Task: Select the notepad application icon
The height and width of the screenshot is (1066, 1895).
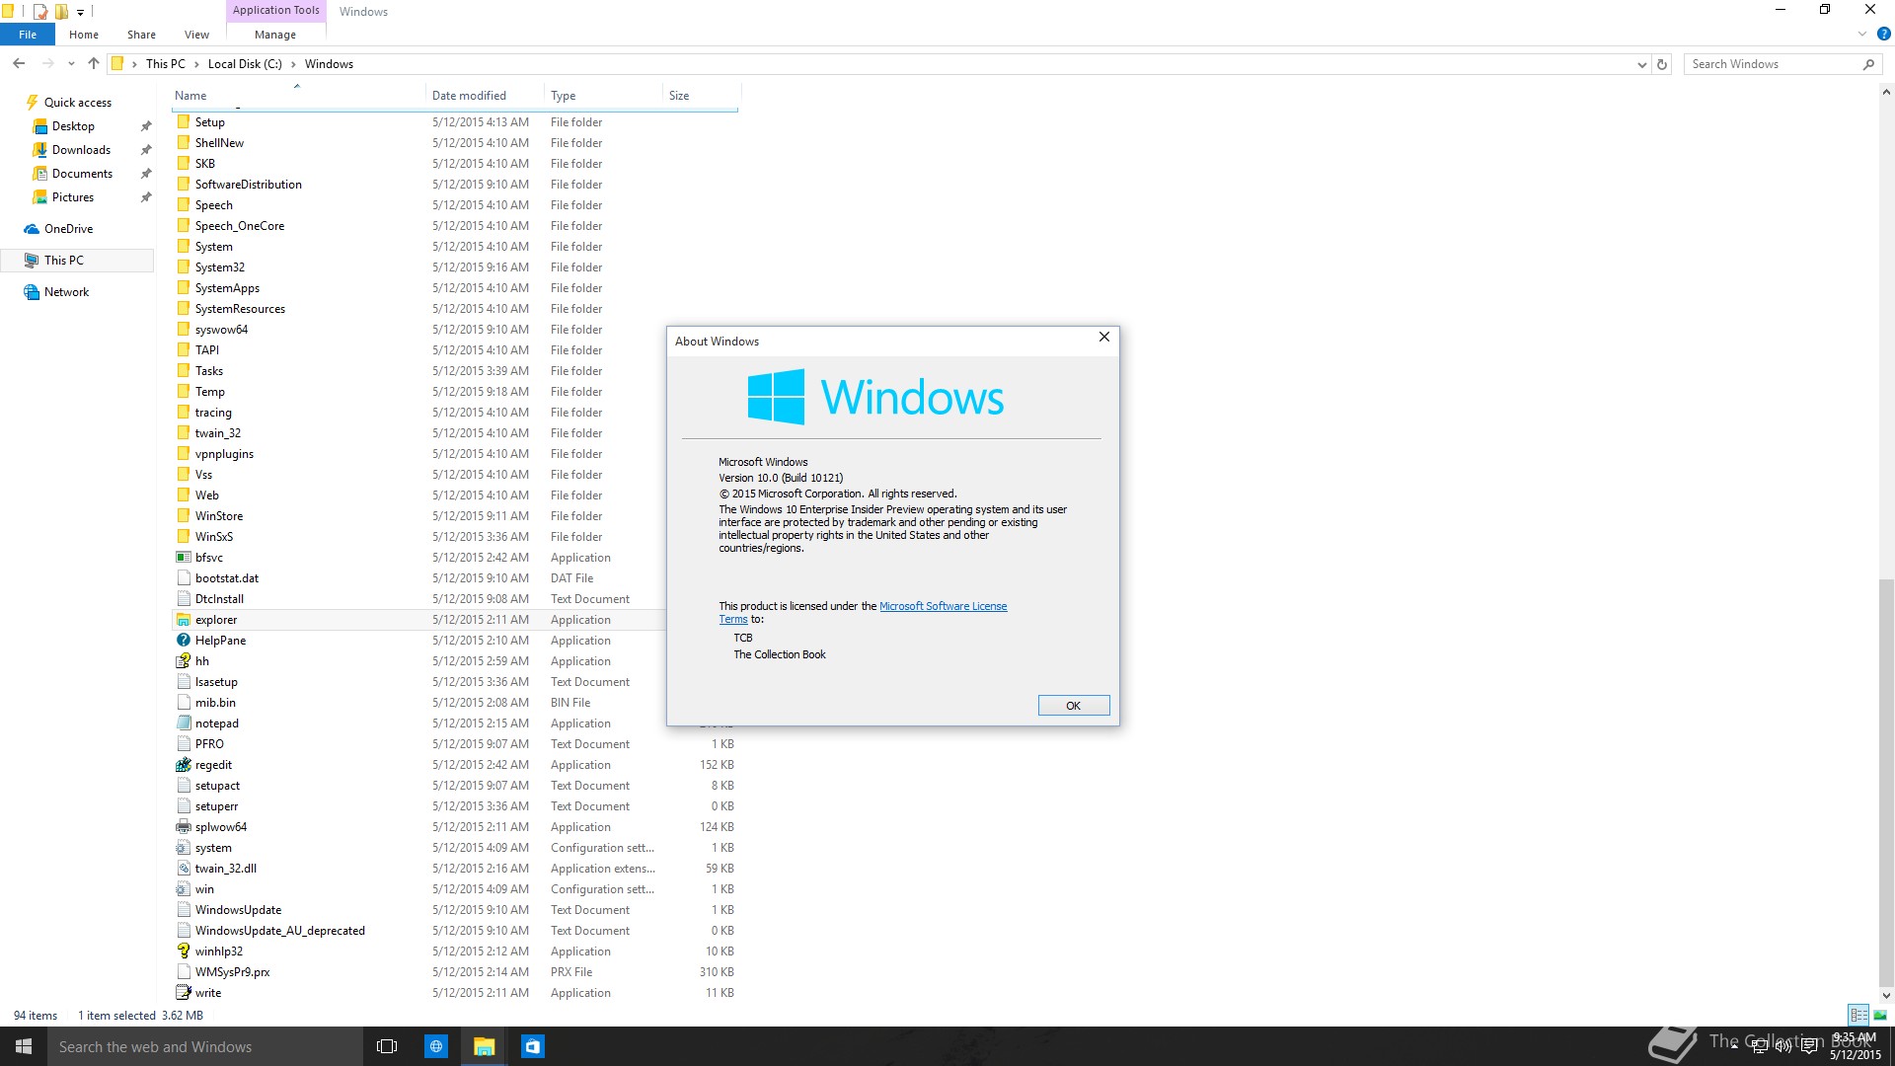Action: 184,723
